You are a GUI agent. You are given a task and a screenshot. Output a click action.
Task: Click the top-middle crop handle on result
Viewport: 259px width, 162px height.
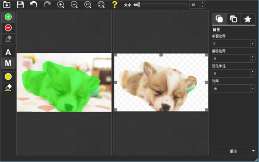[161, 55]
